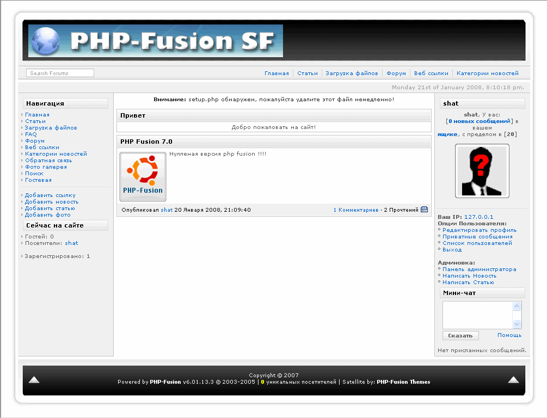Click the Написать Новость link
The height and width of the screenshot is (418, 547).
coord(470,276)
